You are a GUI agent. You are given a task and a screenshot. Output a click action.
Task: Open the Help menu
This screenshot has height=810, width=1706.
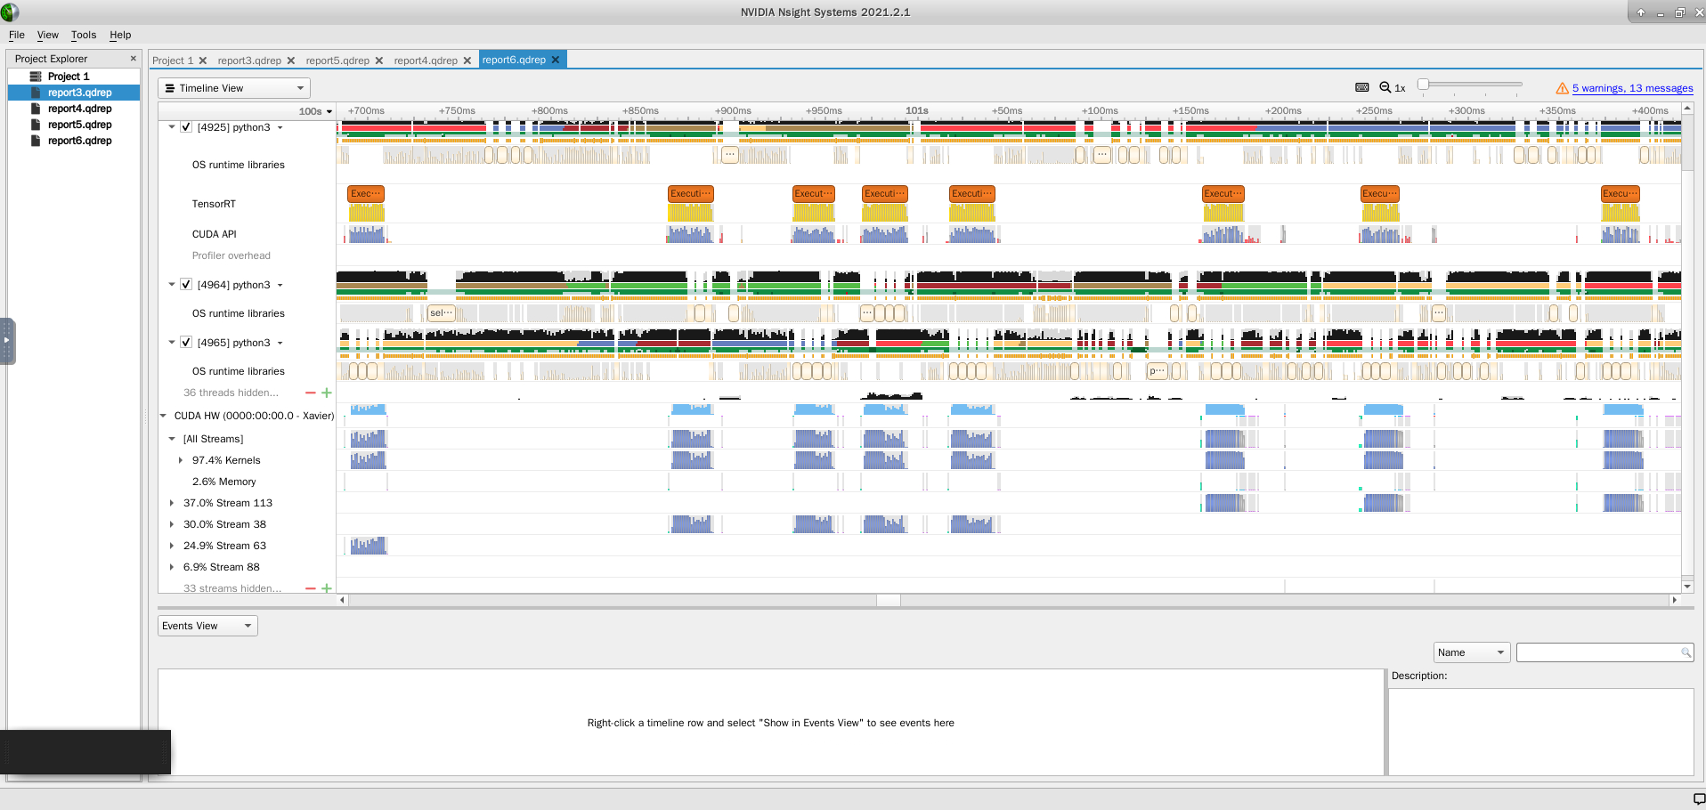(120, 35)
